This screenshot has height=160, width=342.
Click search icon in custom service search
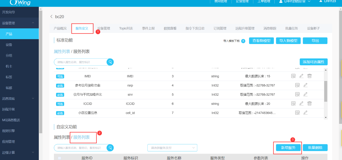tap(110, 148)
